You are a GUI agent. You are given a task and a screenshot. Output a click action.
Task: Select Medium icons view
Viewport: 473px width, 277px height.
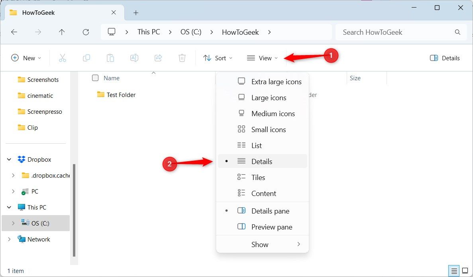pos(263,114)
